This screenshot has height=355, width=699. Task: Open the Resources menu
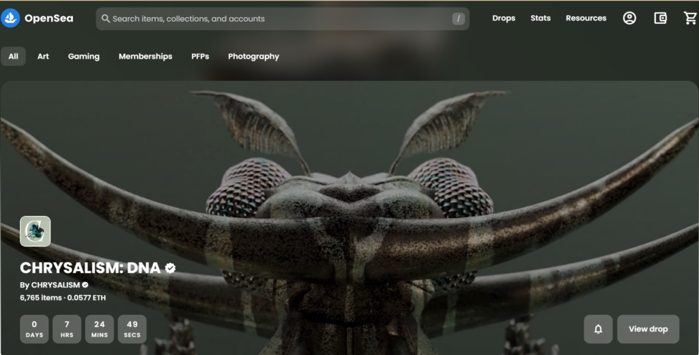click(586, 18)
